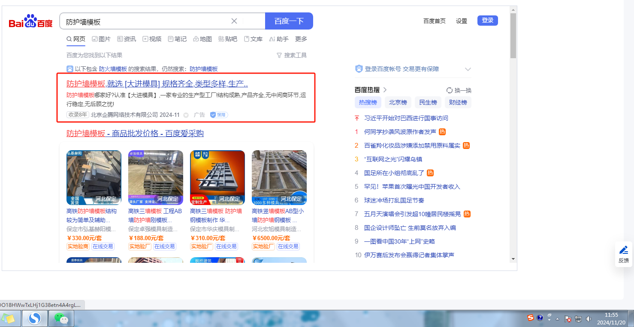Clear the search box with the X icon
Screen dimensions: 634x327
[234, 21]
